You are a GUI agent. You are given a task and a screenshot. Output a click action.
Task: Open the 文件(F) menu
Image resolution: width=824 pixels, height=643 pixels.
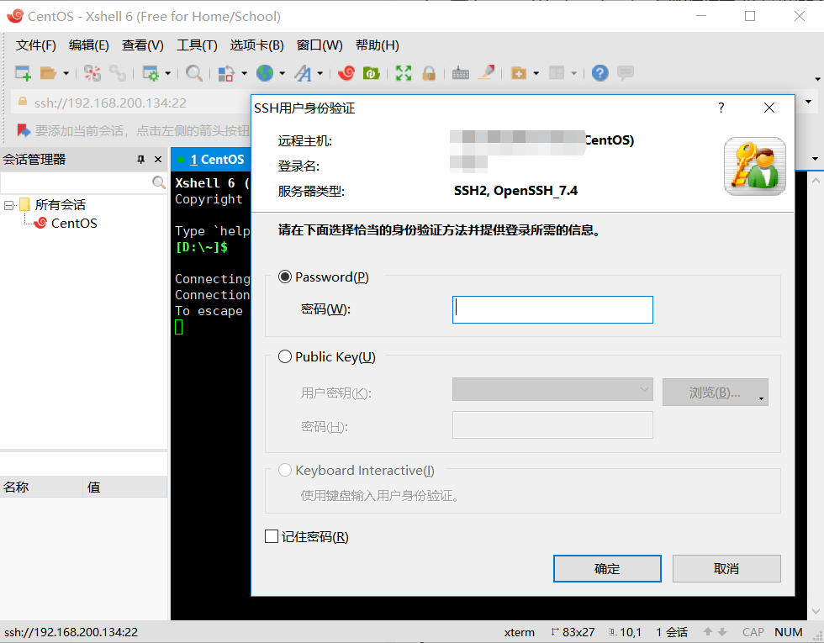35,45
